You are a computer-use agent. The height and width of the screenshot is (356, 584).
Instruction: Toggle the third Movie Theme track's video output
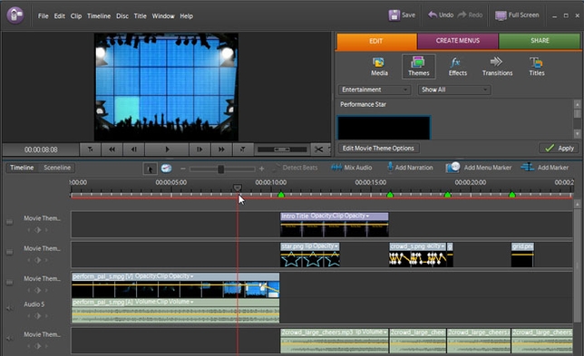pos(10,283)
